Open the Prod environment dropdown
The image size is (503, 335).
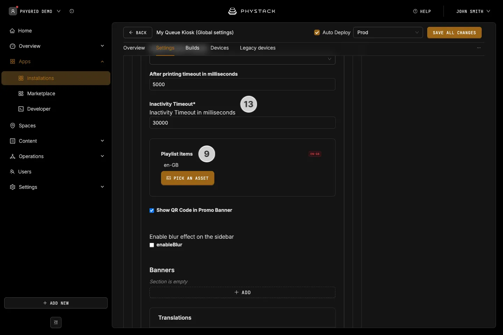[388, 32]
